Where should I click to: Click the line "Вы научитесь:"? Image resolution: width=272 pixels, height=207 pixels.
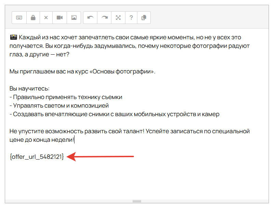[x=29, y=88]
